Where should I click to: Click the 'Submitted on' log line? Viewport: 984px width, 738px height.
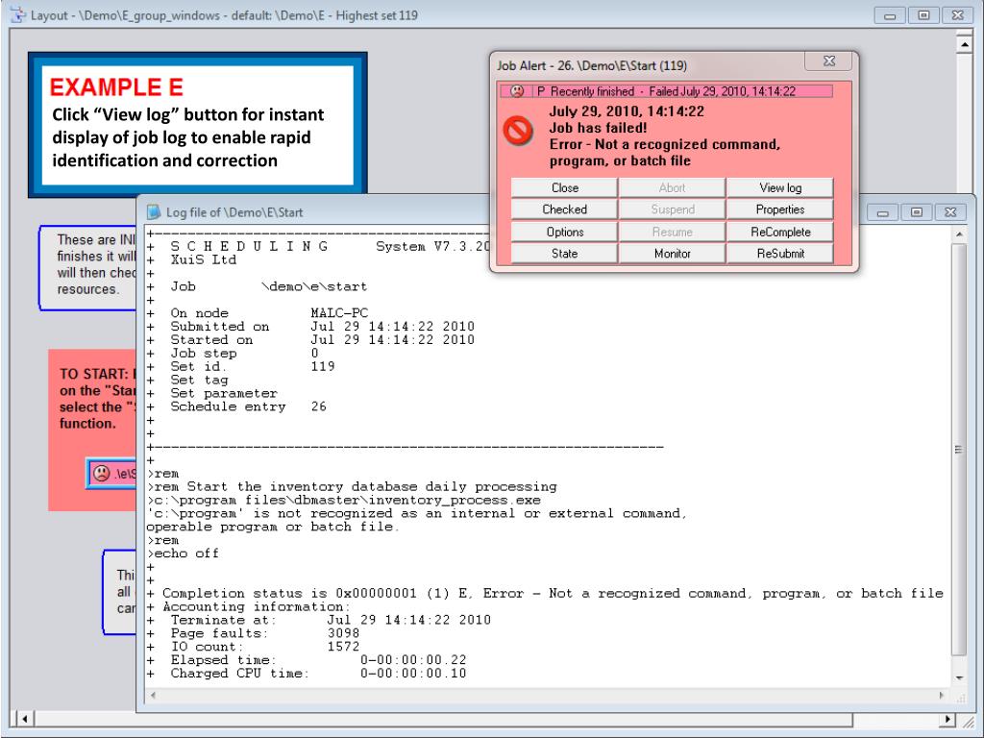point(323,327)
